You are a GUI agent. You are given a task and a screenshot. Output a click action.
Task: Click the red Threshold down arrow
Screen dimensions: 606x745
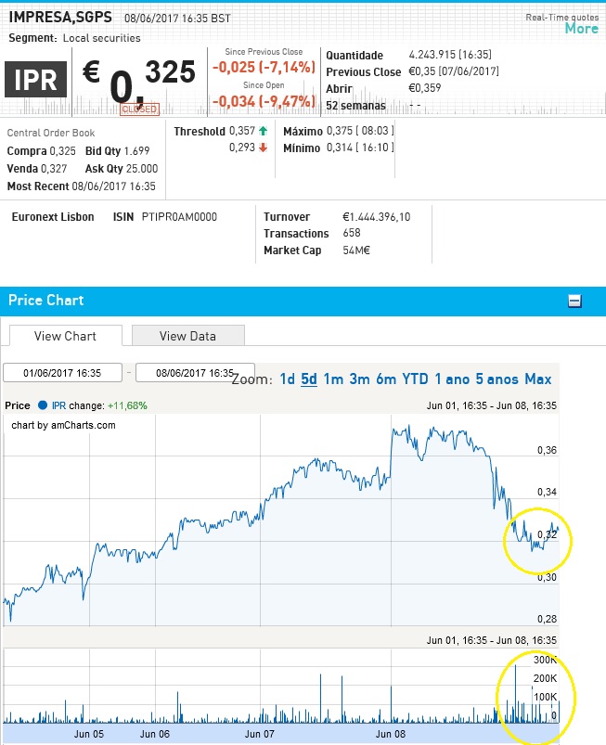(x=263, y=148)
